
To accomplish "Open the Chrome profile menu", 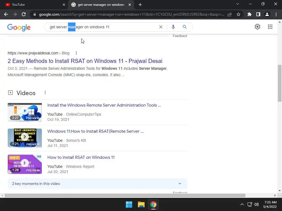I will 267,14.
